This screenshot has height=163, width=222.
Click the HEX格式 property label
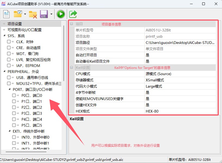click(83, 111)
